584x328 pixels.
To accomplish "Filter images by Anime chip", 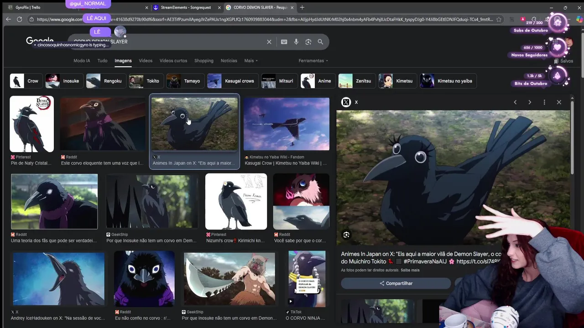I will point(318,81).
